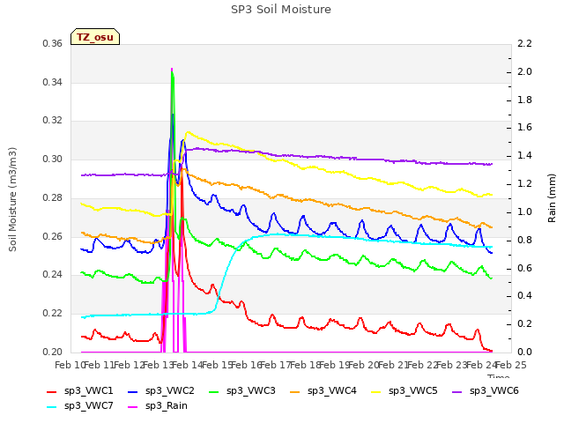Viewport: 564px width, 423px height.
Task: Click the 0.36 left axis tick label
Action: coord(53,44)
